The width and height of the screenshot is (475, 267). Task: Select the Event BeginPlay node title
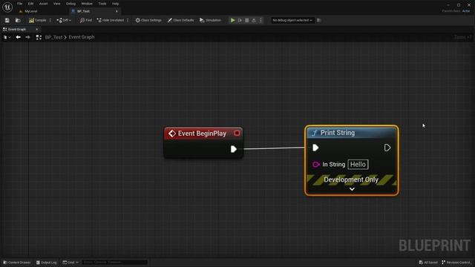[202, 133]
